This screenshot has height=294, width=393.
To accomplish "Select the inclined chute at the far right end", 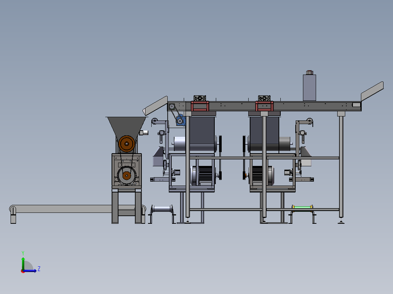I will pyautogui.click(x=372, y=91).
